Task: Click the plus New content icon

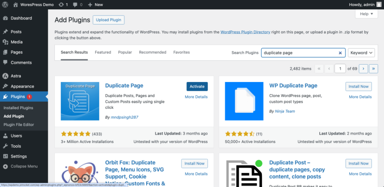Action: pyautogui.click(x=90, y=4)
